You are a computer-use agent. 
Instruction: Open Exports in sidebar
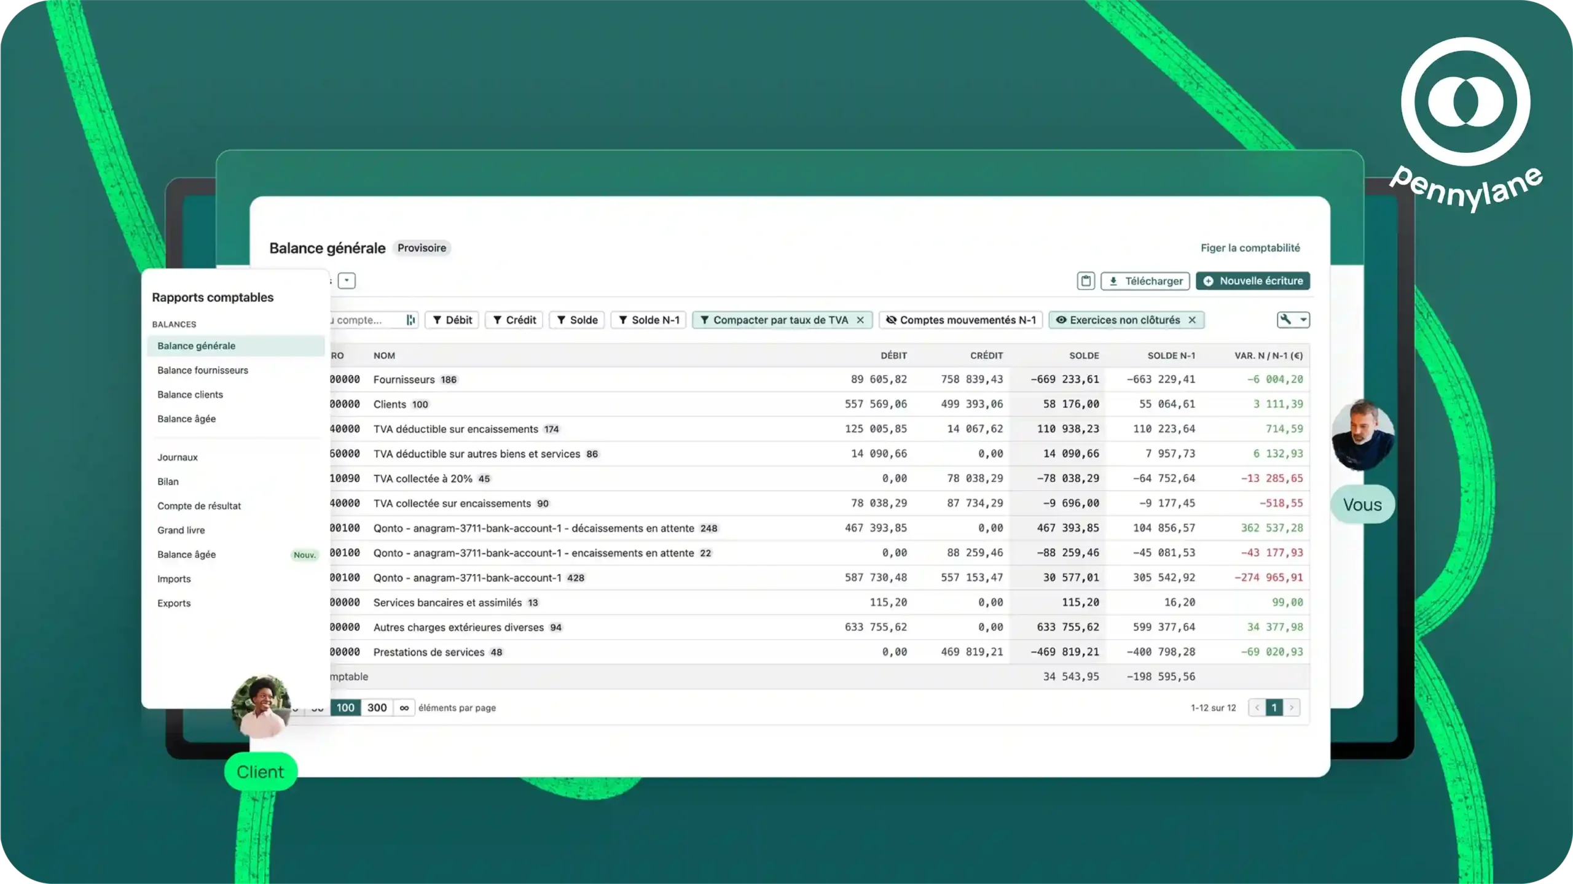[x=174, y=603]
